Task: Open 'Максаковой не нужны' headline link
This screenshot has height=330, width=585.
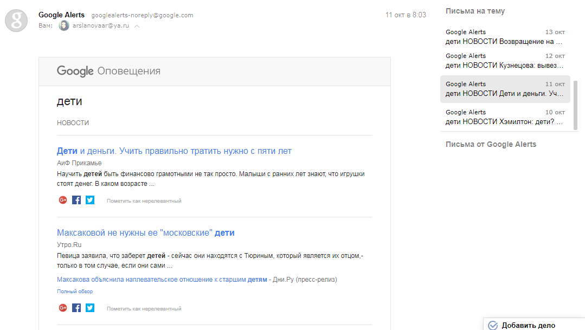Action: click(145, 233)
